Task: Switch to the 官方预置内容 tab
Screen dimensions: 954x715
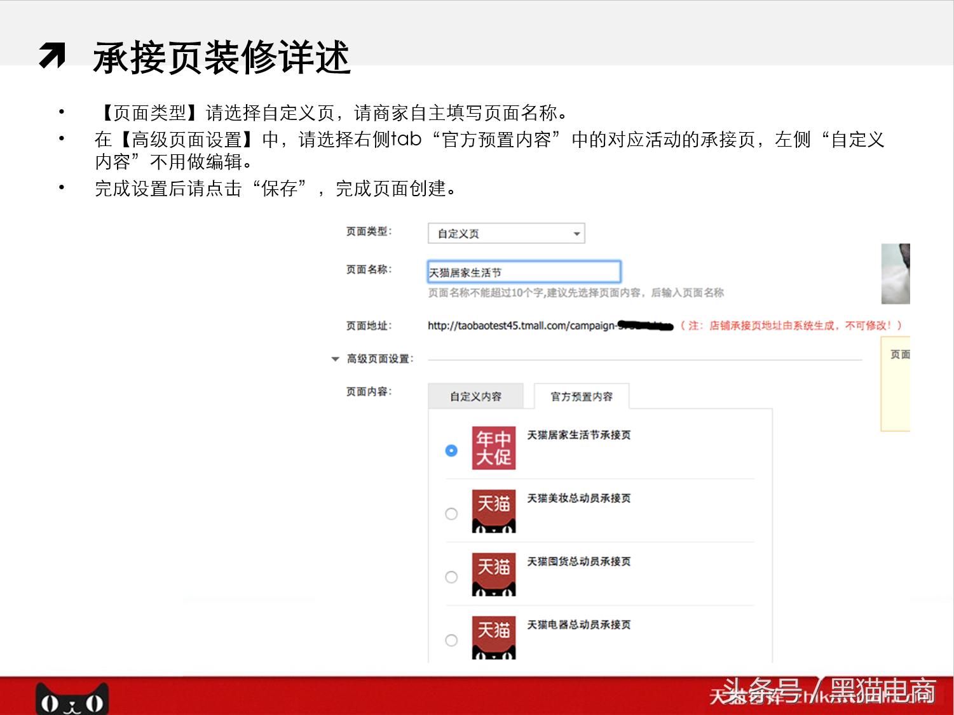Action: pyautogui.click(x=582, y=396)
